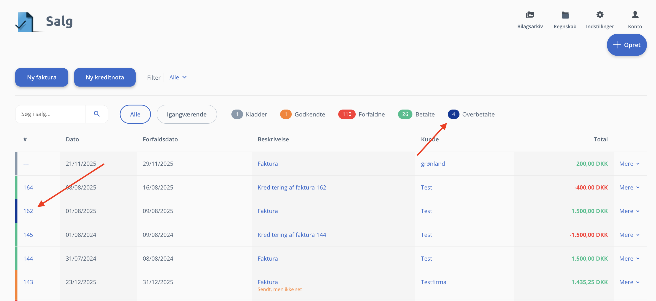Click the blue Opret floating button

(627, 45)
